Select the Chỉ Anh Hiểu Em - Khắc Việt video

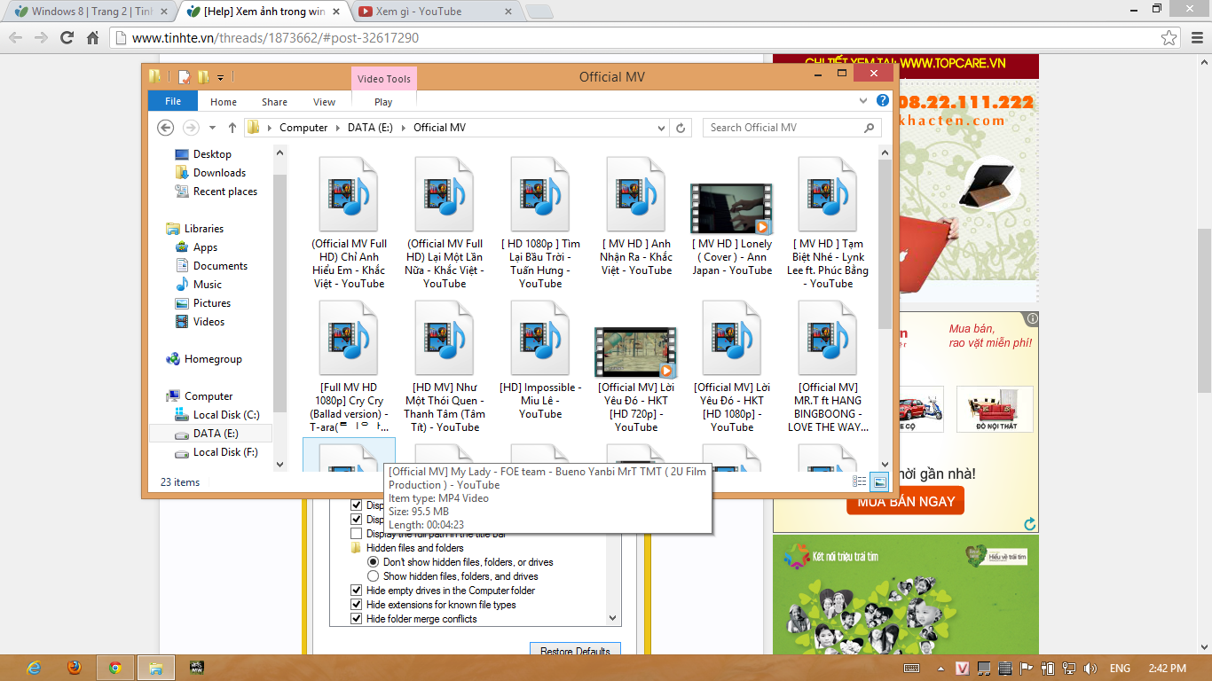(x=349, y=223)
